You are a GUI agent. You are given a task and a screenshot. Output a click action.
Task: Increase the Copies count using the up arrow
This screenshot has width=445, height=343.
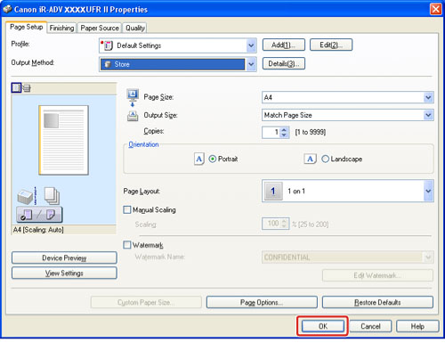click(284, 129)
